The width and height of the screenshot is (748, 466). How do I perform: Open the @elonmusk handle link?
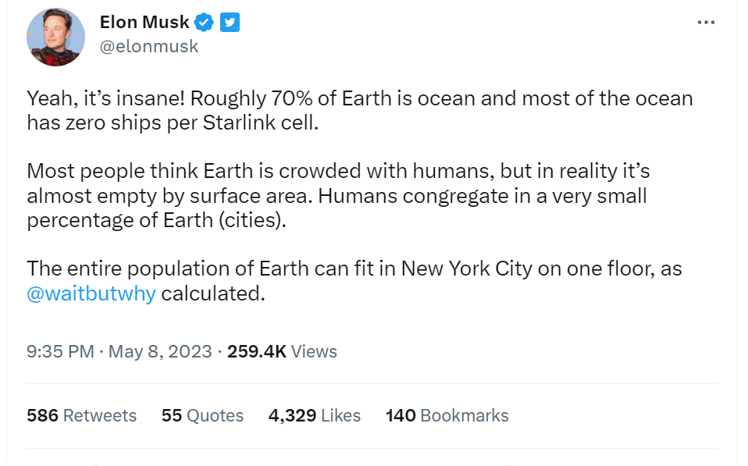click(x=149, y=47)
